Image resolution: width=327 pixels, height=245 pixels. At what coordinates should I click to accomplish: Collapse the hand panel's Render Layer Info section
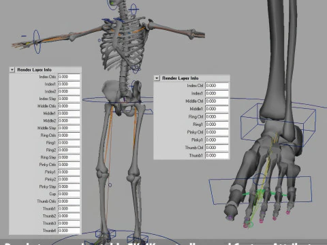click(x=12, y=70)
